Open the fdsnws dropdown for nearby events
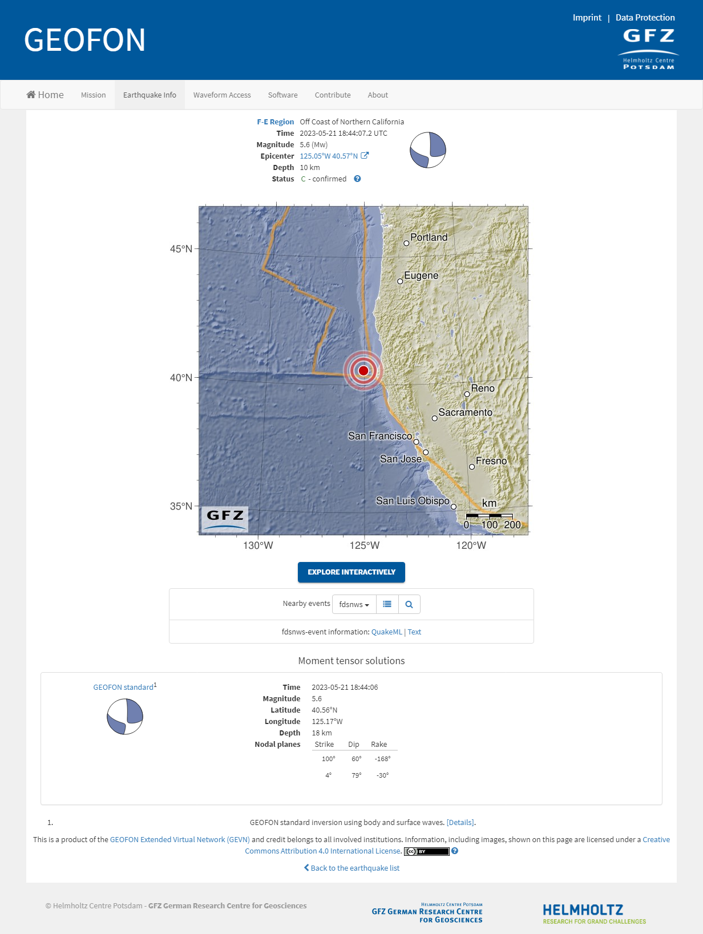This screenshot has width=703, height=934. (354, 604)
